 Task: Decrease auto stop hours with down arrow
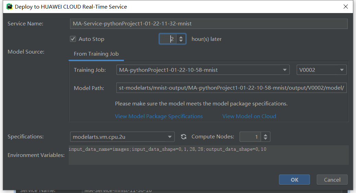181,41
